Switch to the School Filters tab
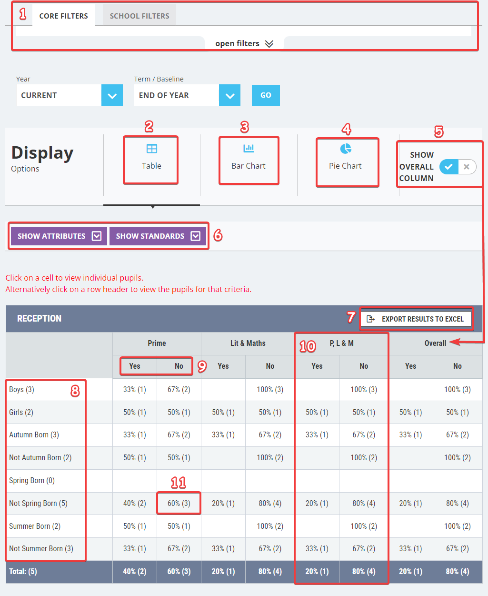The image size is (488, 596). 139,16
